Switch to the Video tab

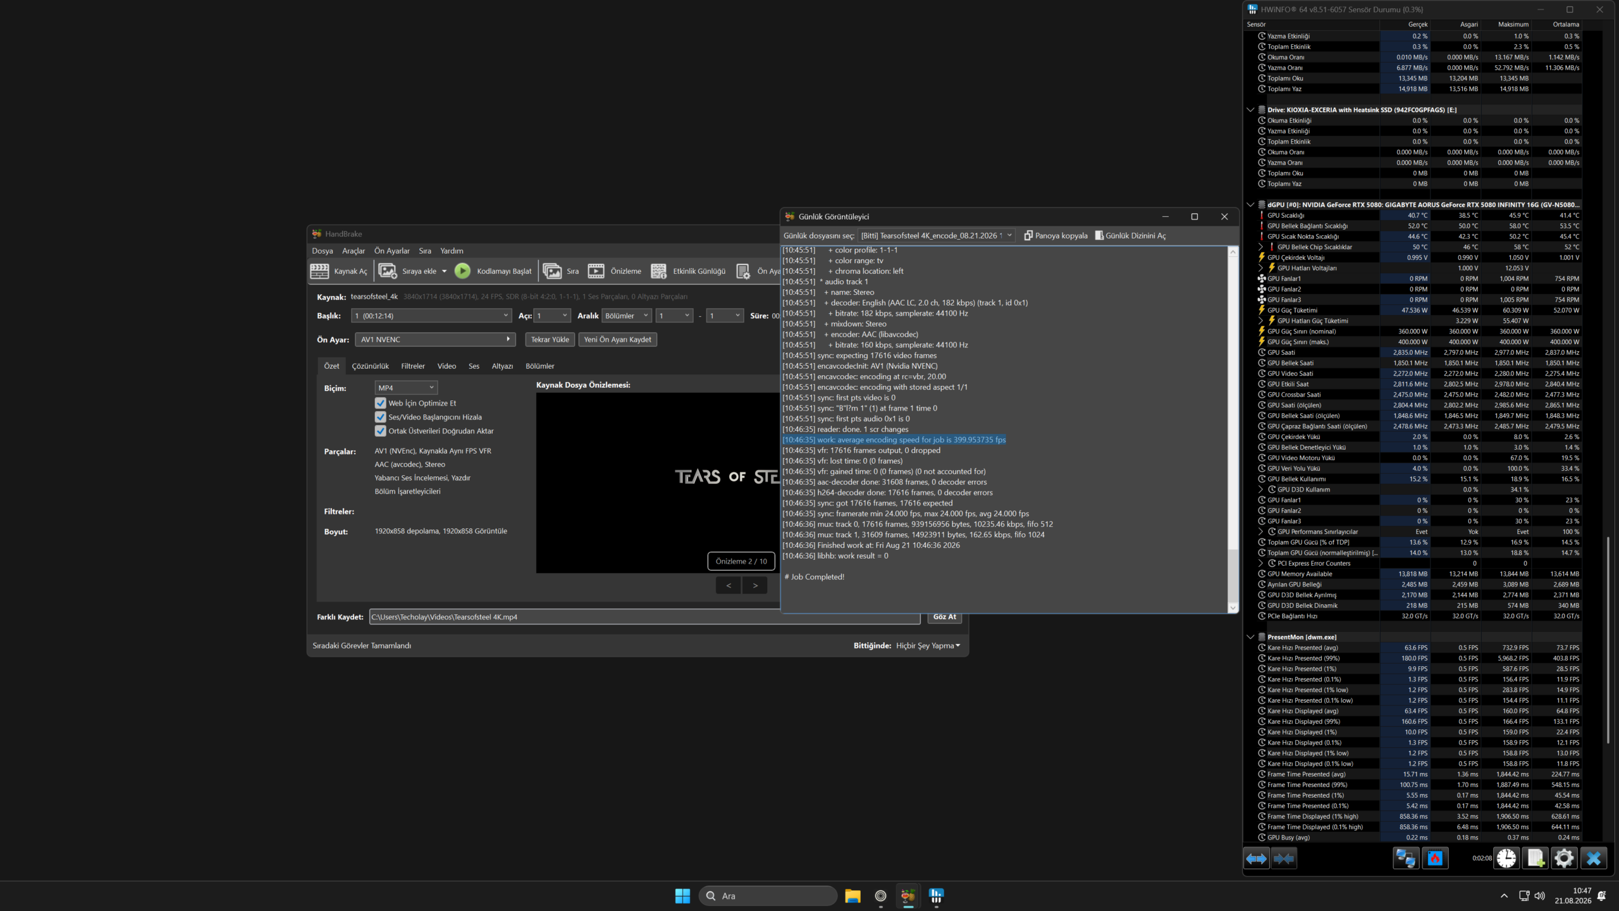coord(446,366)
